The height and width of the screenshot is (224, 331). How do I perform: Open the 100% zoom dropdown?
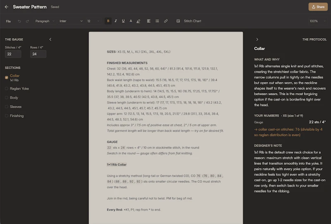(x=317, y=21)
